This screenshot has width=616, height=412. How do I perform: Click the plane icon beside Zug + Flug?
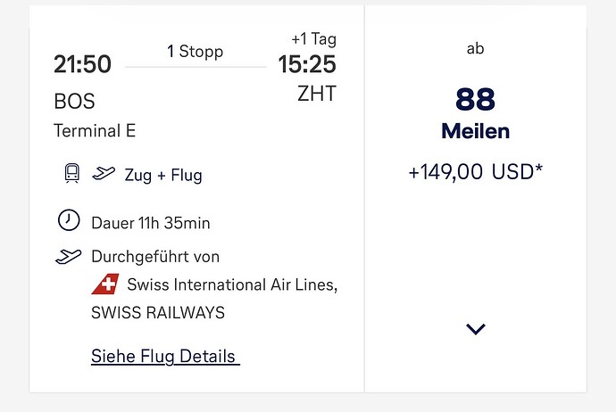(104, 173)
